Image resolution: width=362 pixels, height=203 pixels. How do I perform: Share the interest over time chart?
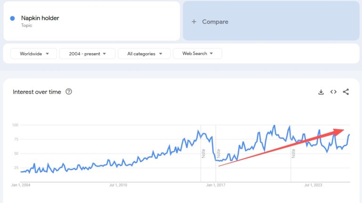(346, 92)
